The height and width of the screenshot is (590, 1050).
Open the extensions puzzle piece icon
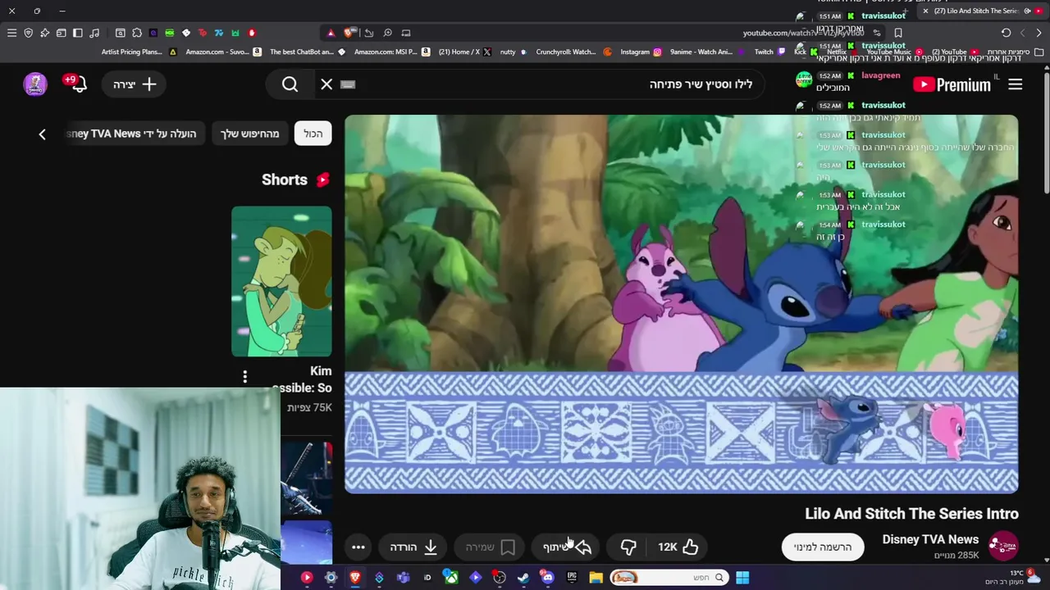[x=137, y=33]
